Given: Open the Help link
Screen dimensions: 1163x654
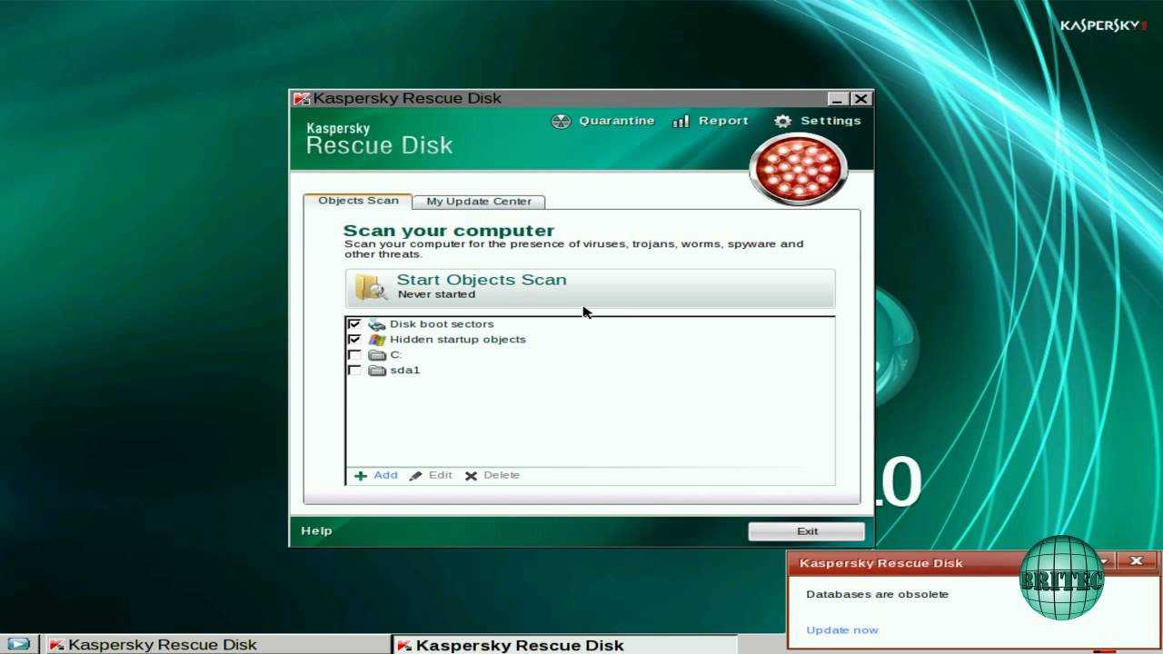Looking at the screenshot, I should click(316, 531).
